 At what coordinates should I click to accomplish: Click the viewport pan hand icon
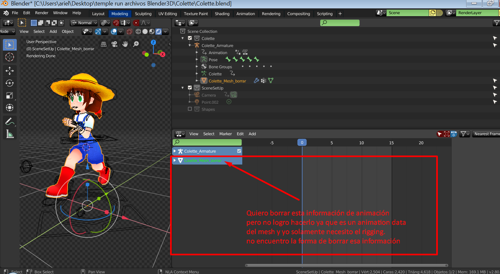pos(125,44)
